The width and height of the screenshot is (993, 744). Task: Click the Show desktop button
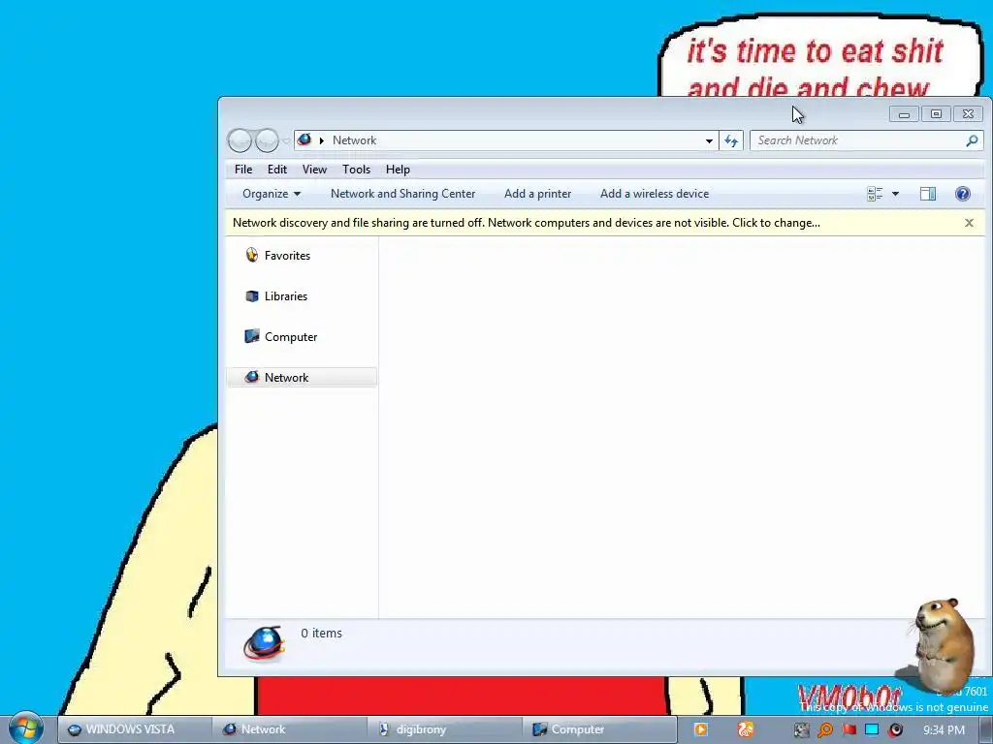click(x=986, y=729)
